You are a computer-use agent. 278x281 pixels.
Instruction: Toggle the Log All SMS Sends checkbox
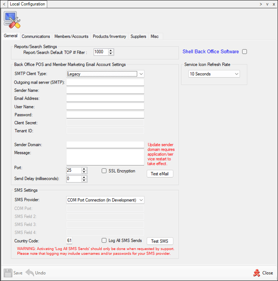click(104, 240)
